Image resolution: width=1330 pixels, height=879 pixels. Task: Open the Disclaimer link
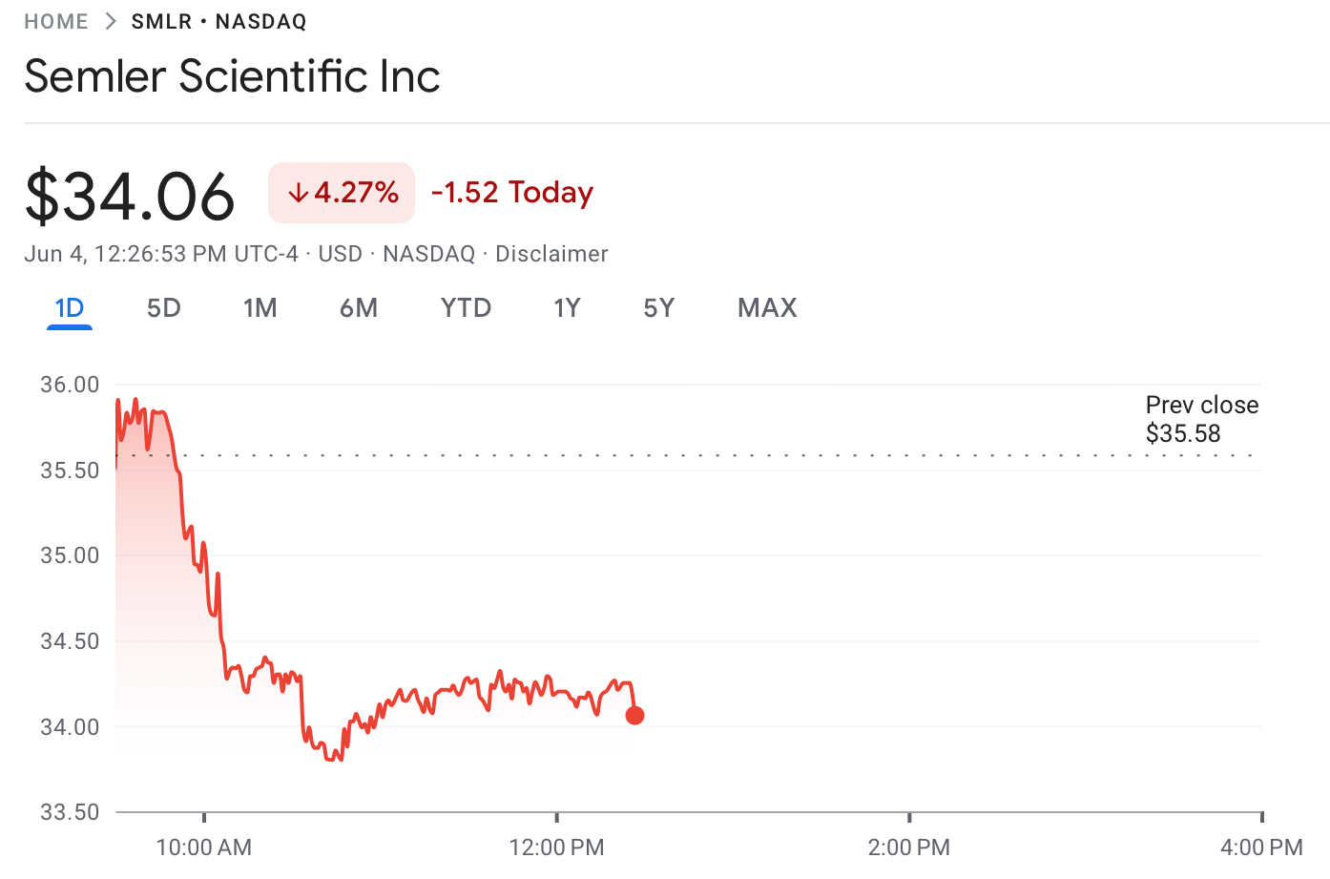(551, 254)
